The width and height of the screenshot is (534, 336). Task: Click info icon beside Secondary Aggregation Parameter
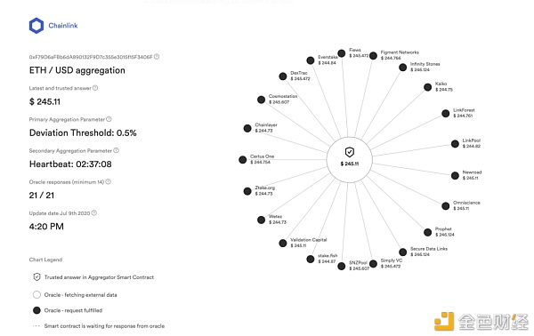coord(116,150)
